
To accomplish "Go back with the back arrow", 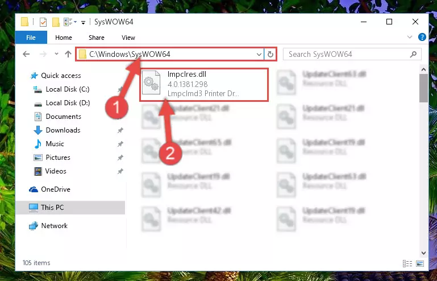I will pos(26,54).
